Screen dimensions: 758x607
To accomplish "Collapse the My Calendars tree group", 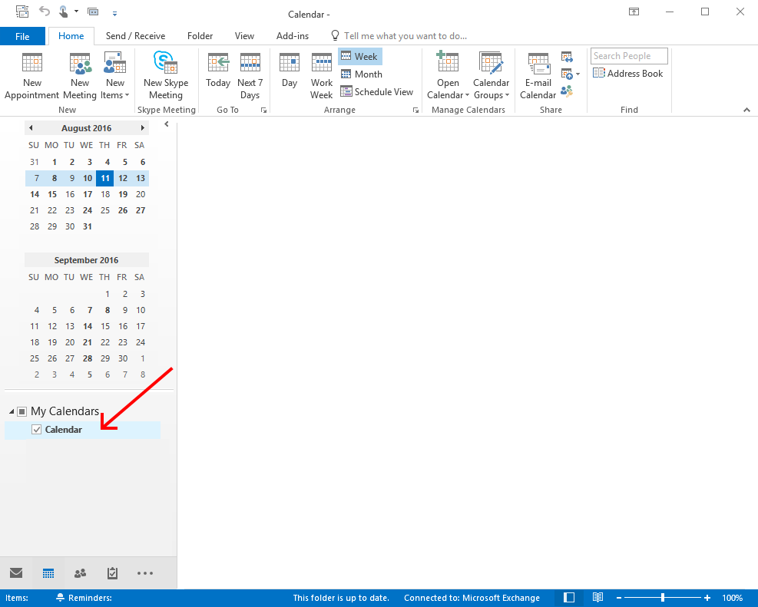I will (11, 412).
